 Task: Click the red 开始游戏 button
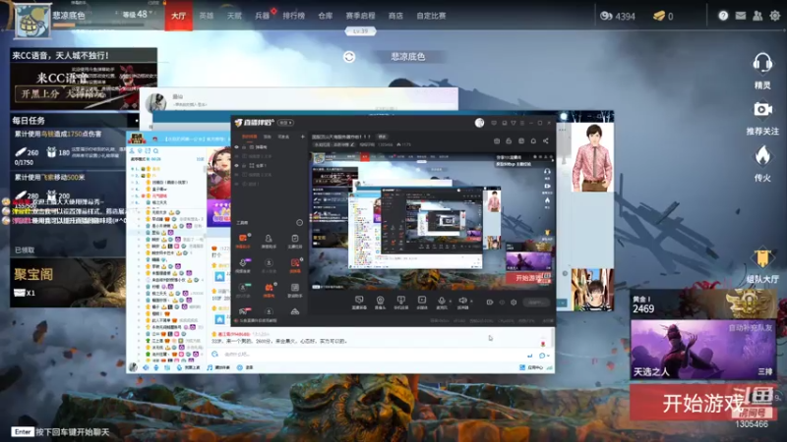[x=702, y=403]
